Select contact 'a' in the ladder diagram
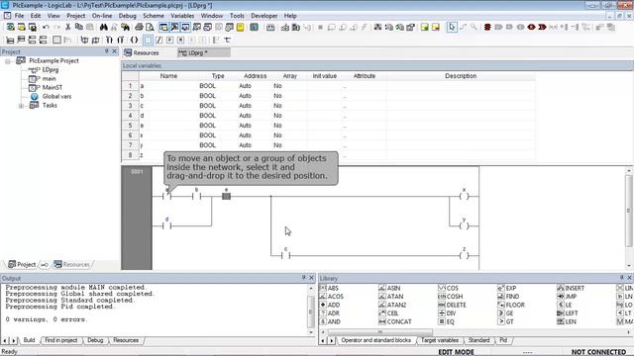 pos(166,196)
